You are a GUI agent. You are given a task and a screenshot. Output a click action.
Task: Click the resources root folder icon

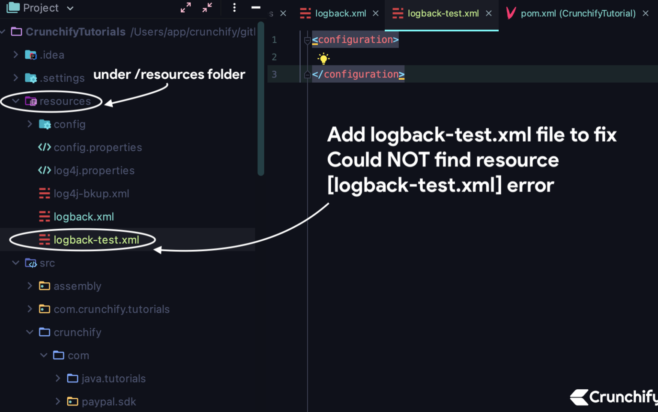point(30,101)
